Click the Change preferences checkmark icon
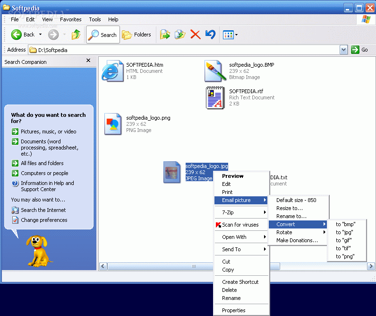 (15, 220)
